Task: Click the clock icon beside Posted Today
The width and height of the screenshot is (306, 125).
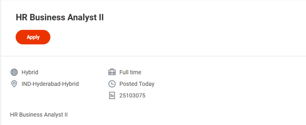Action: point(112,84)
